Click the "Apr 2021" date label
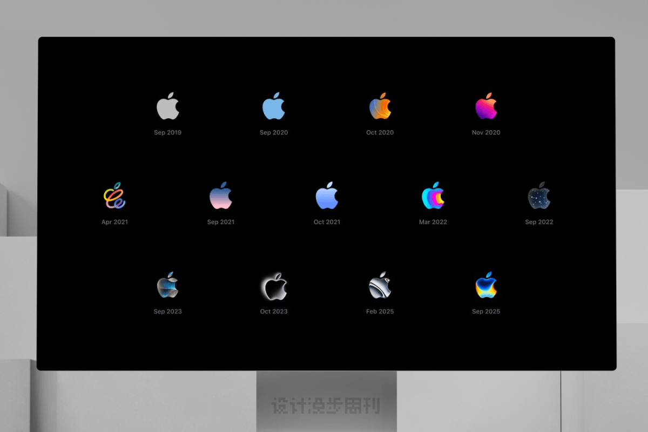Screen dimensions: 648x432 (114, 222)
